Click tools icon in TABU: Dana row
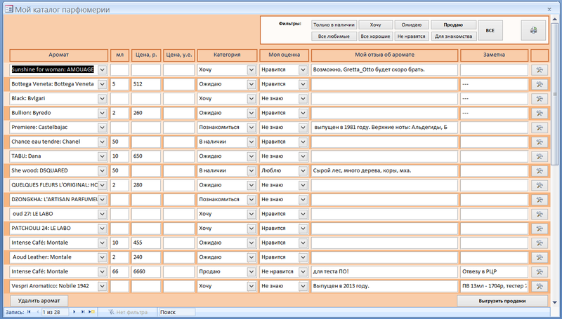Image resolution: width=562 pixels, height=319 pixels. (x=539, y=156)
